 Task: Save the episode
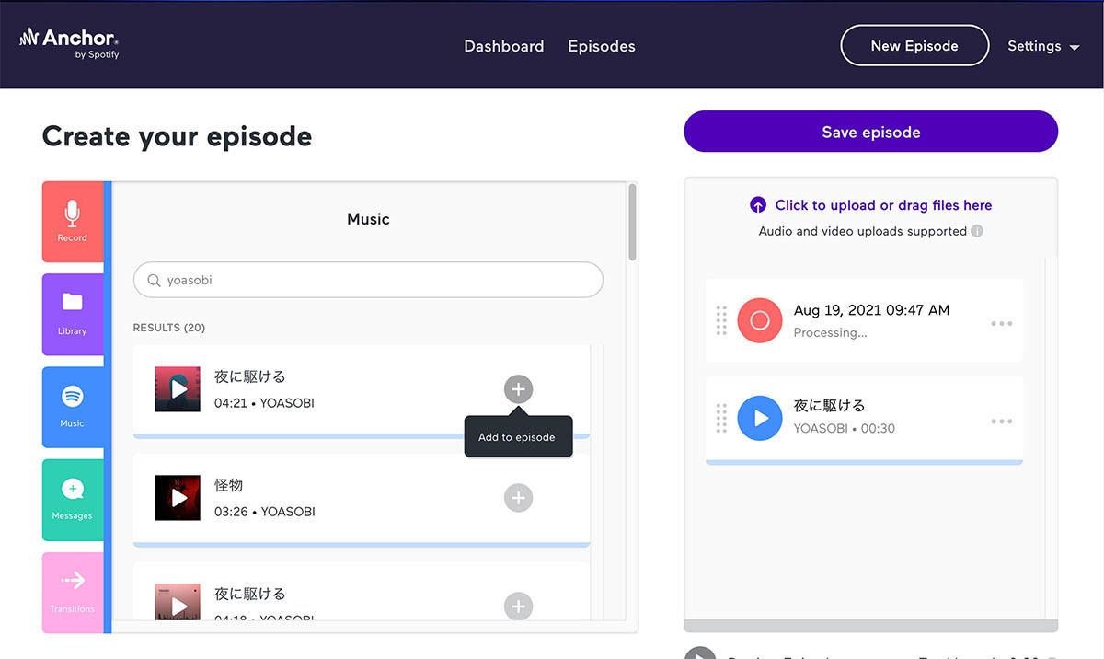click(870, 132)
